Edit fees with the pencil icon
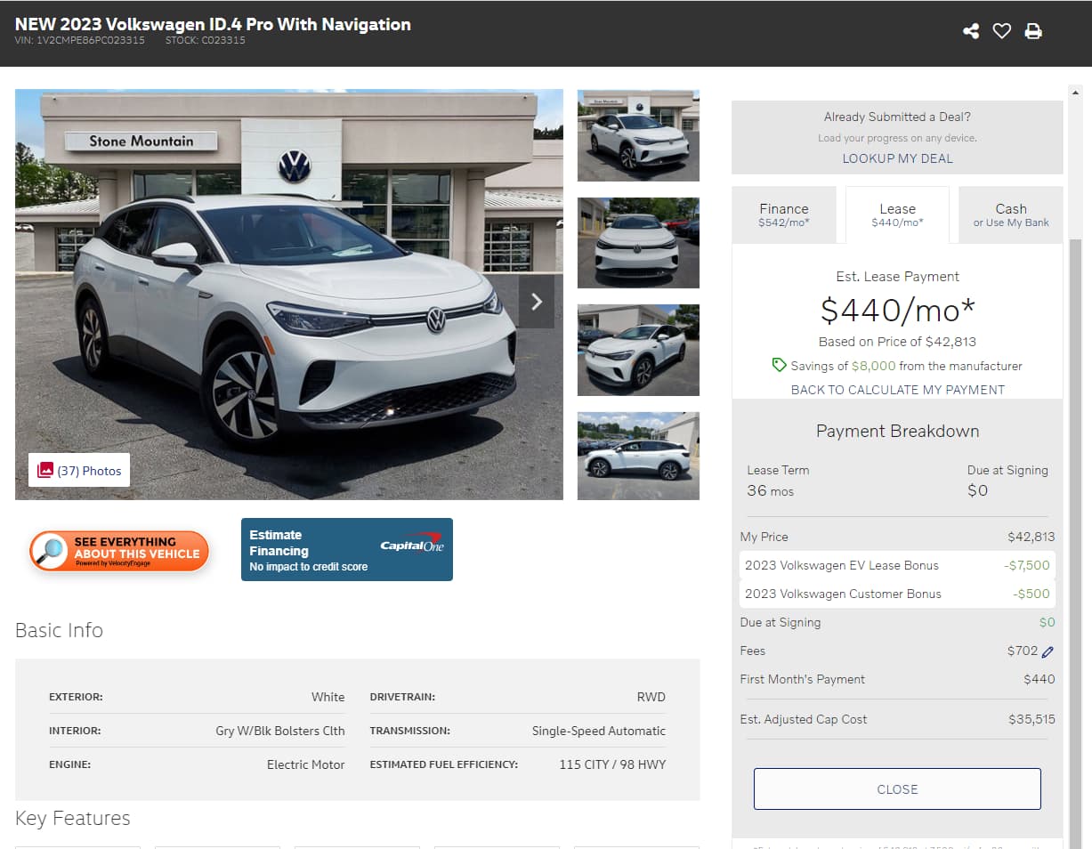 (x=1048, y=651)
